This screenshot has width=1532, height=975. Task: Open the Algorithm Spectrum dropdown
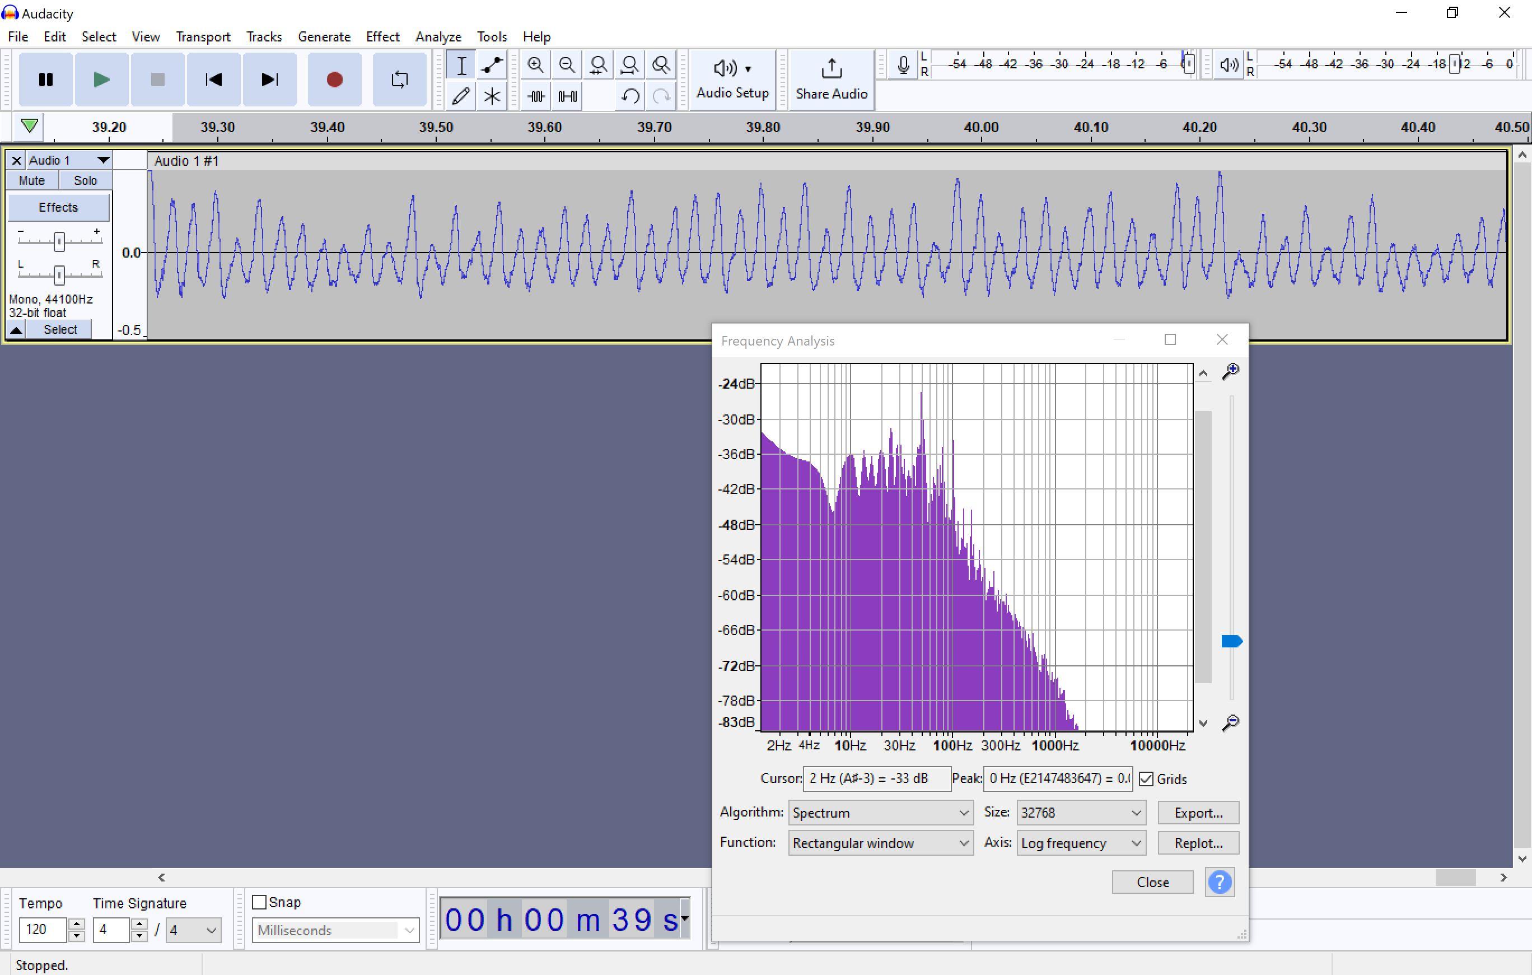pos(881,813)
